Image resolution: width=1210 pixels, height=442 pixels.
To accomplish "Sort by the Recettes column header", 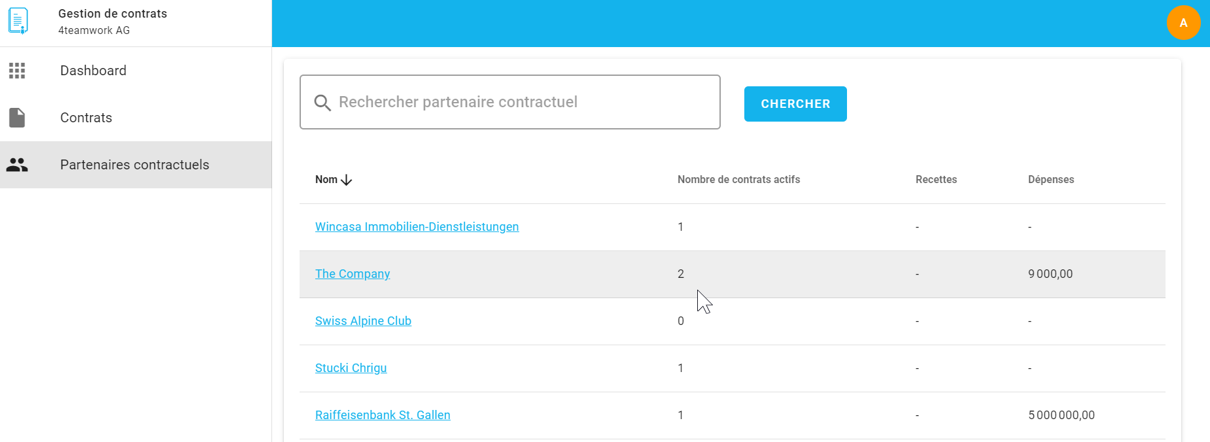I will 936,180.
